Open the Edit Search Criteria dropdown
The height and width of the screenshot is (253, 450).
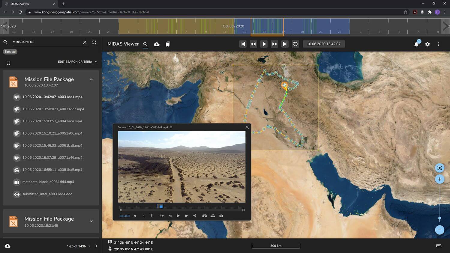pos(77,61)
